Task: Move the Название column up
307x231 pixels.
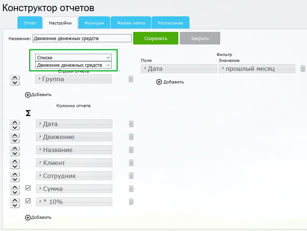Action: [x=14, y=148]
